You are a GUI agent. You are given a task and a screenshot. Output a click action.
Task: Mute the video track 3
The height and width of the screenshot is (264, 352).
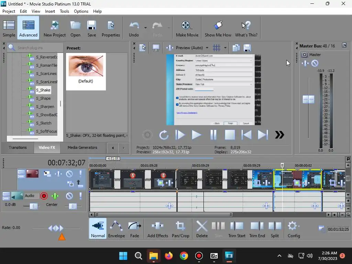(x=69, y=174)
